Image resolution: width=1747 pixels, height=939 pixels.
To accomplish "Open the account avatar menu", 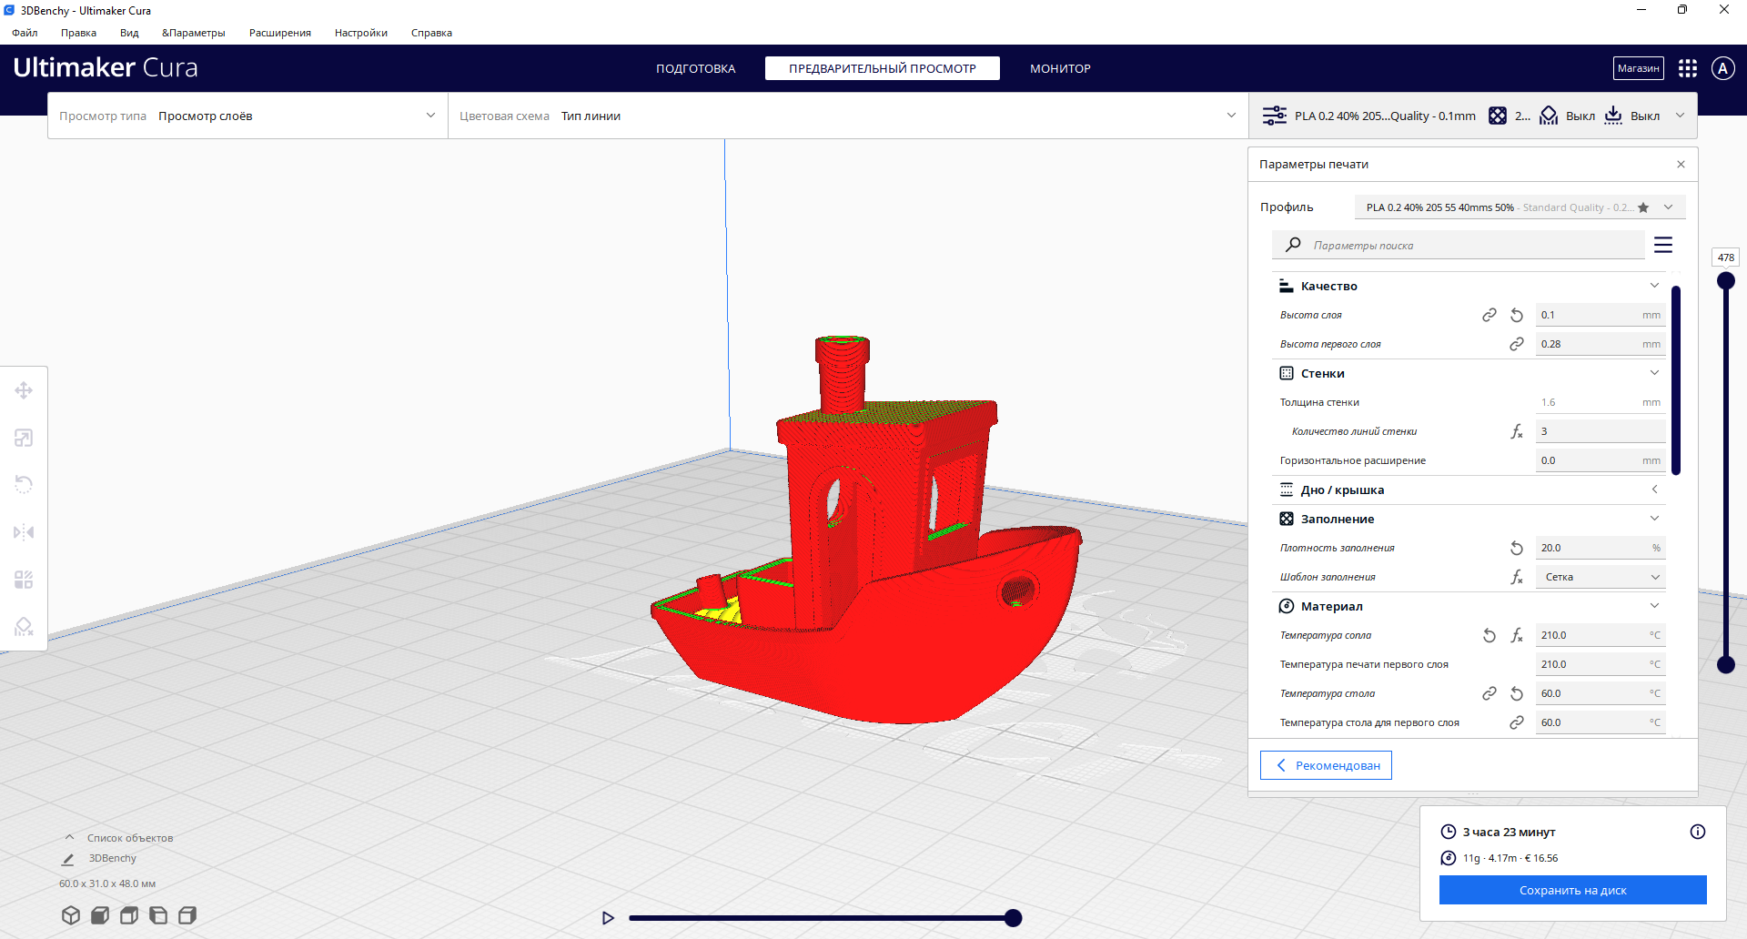I will coord(1723,68).
